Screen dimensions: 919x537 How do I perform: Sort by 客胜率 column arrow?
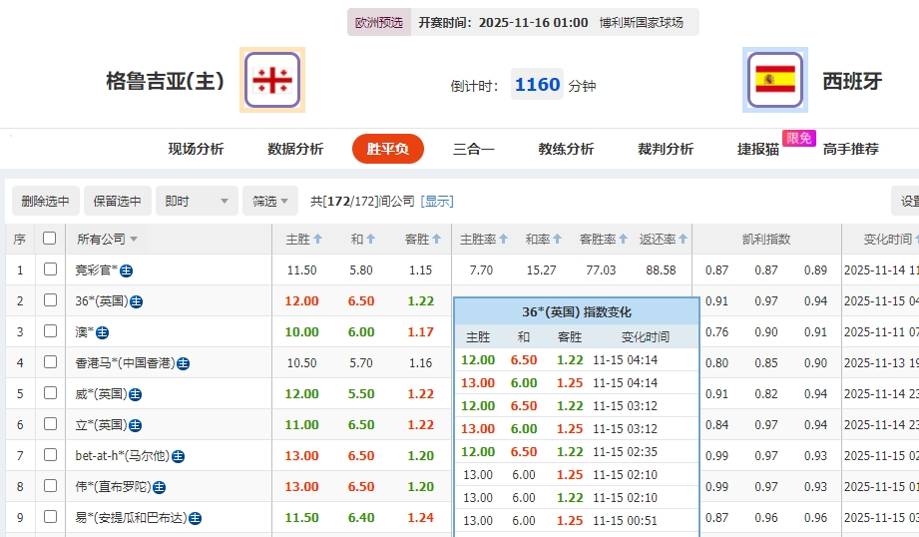[x=623, y=240]
